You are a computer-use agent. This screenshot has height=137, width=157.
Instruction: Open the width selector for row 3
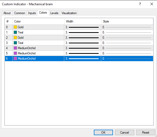83,43
